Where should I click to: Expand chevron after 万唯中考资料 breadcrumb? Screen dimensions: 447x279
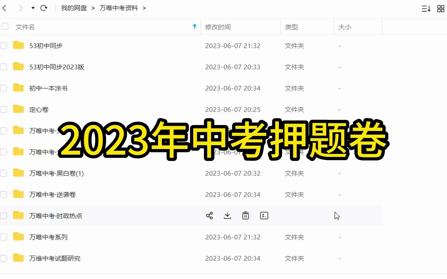pyautogui.click(x=144, y=8)
